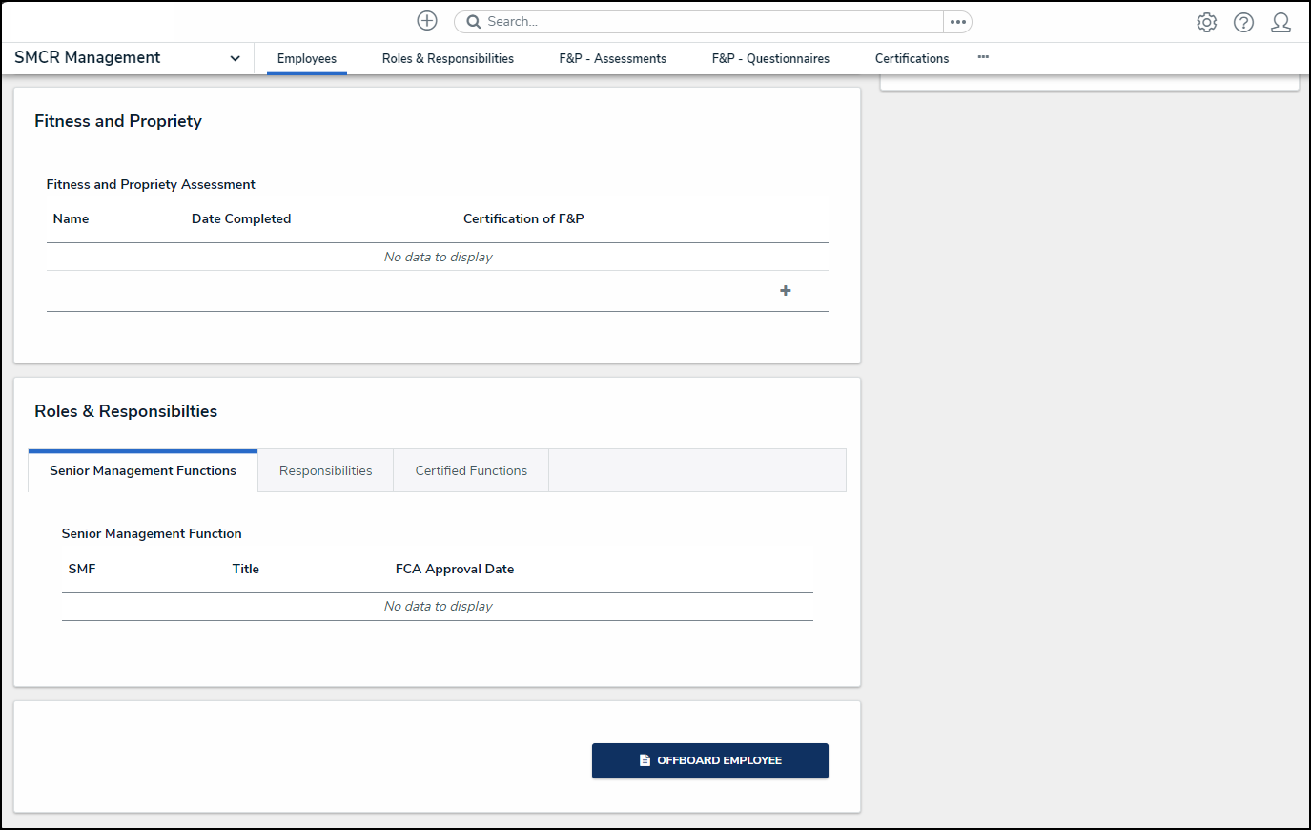Screen dimensions: 1311x830
Task: Switch to the Responsibilities sub-tab
Action: (x=325, y=470)
